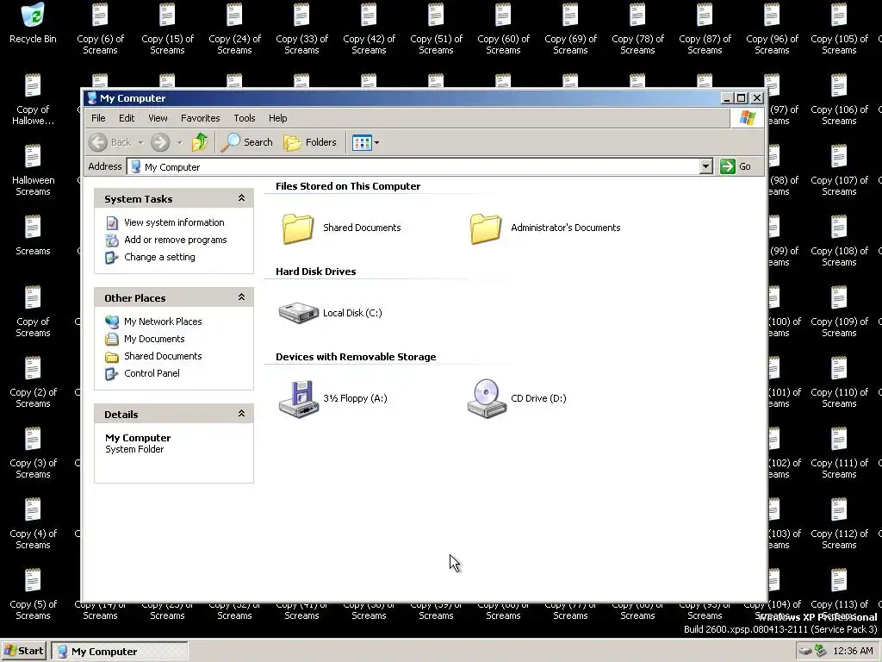This screenshot has width=882, height=662.
Task: Click the safely remove hardware tray icon
Action: 820,652
